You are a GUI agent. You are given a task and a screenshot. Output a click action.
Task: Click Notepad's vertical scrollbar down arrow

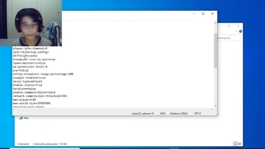click(215, 106)
